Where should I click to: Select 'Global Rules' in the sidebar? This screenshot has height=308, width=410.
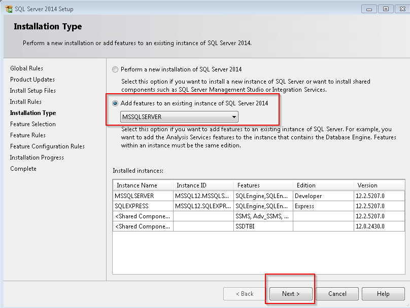26,68
